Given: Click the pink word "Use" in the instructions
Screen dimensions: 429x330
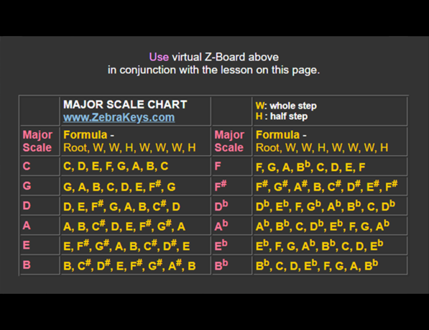Looking at the screenshot, I should point(159,57).
